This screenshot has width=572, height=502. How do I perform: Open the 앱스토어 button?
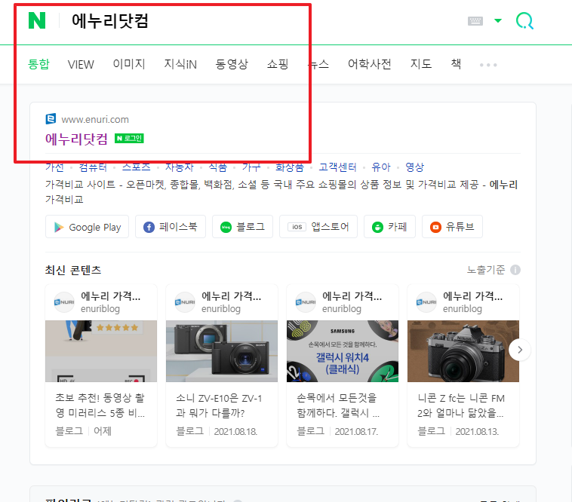click(x=318, y=227)
